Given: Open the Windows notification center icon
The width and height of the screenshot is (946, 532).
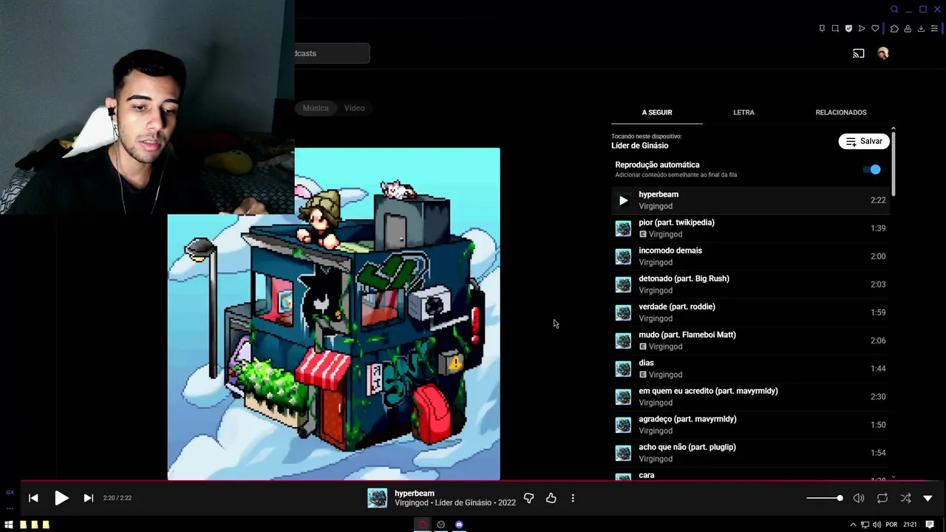Looking at the screenshot, I should pos(930,525).
